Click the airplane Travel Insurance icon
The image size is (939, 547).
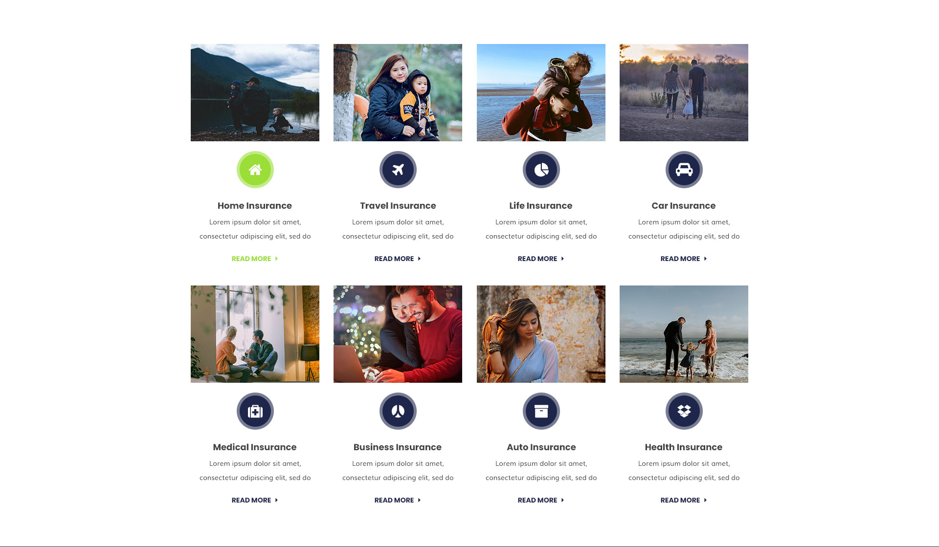point(398,170)
